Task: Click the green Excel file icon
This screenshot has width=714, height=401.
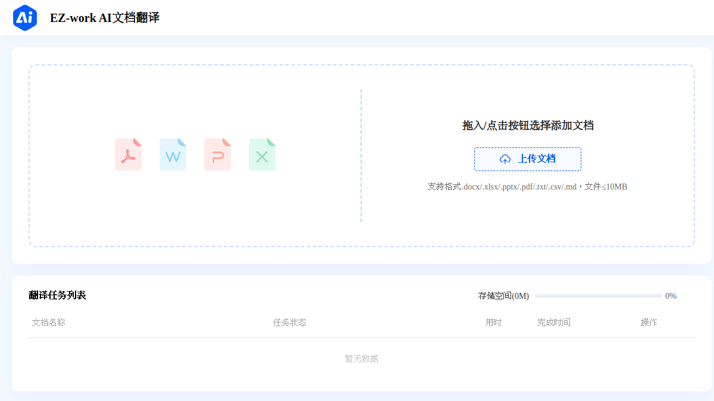Action: pos(262,154)
